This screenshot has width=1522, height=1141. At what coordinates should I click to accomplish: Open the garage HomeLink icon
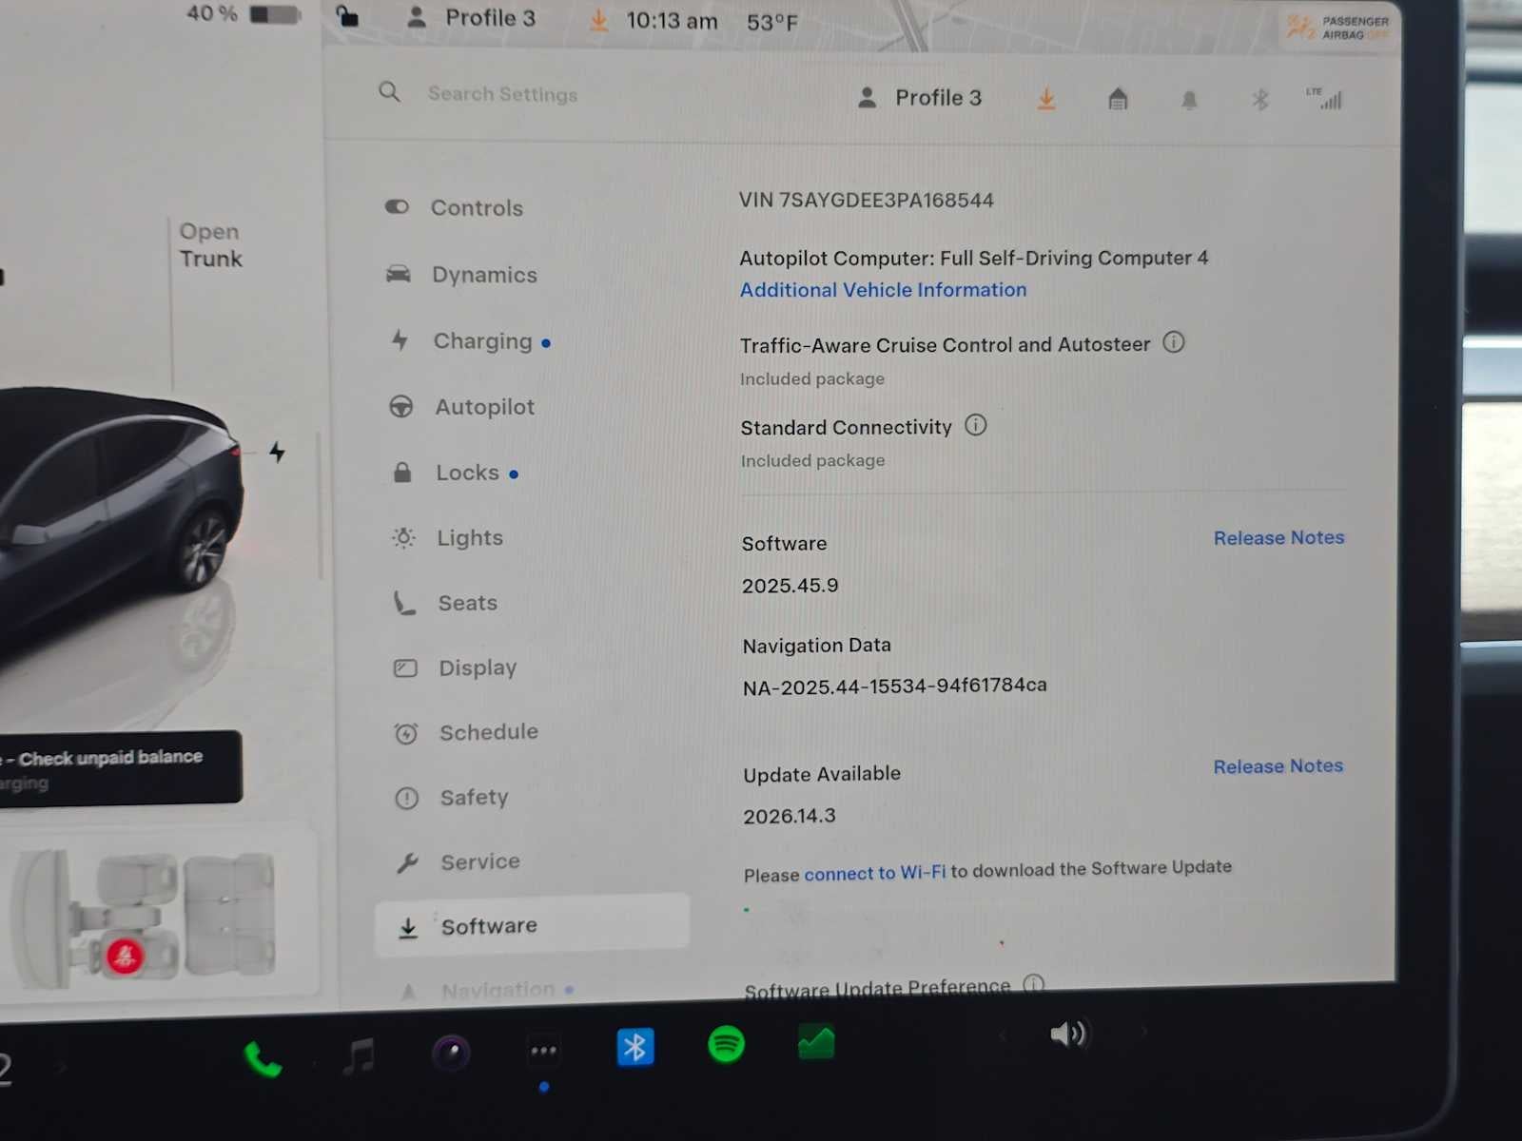pos(1118,99)
